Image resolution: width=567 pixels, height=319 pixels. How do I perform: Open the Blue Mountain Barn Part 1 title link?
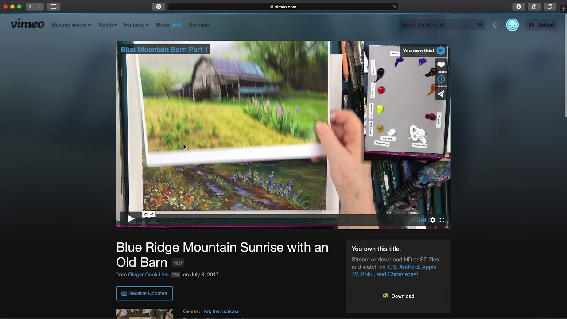(164, 50)
